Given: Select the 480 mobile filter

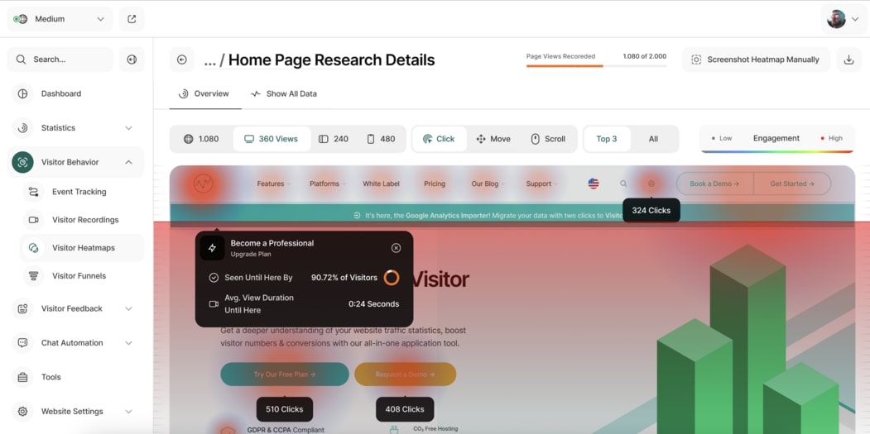Looking at the screenshot, I should [x=381, y=139].
